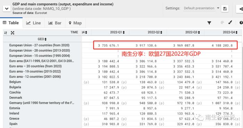Select Denmark 2022-Q4 value 97 791.4

tap(225, 98)
